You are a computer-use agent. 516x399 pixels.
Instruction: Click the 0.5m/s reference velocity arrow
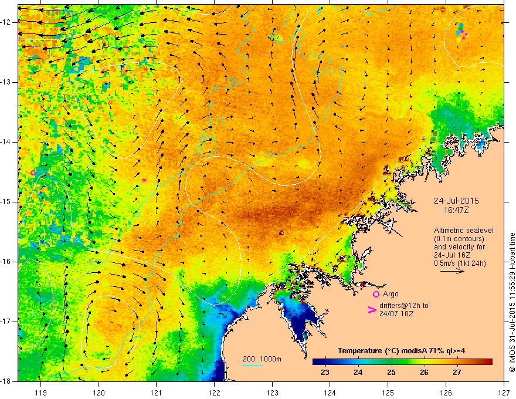(452, 271)
